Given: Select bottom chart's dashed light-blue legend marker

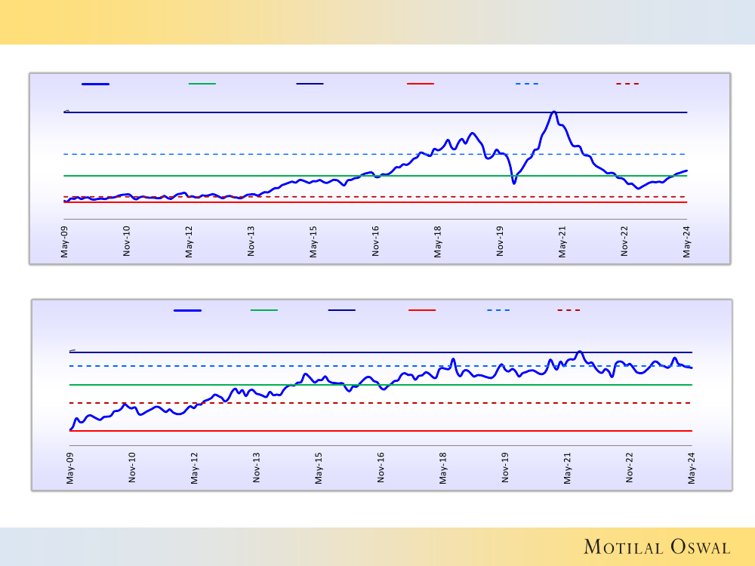Looking at the screenshot, I should pos(498,310).
